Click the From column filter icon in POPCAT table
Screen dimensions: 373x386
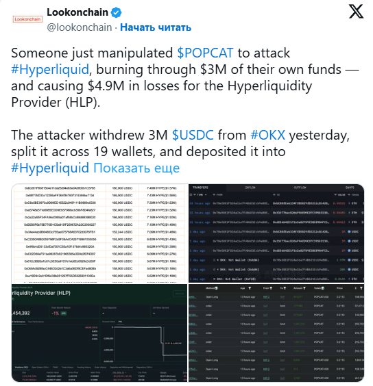point(271,288)
